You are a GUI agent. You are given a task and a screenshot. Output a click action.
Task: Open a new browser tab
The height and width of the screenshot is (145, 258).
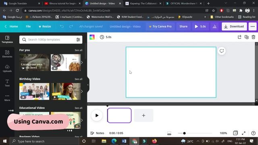pos(208,4)
